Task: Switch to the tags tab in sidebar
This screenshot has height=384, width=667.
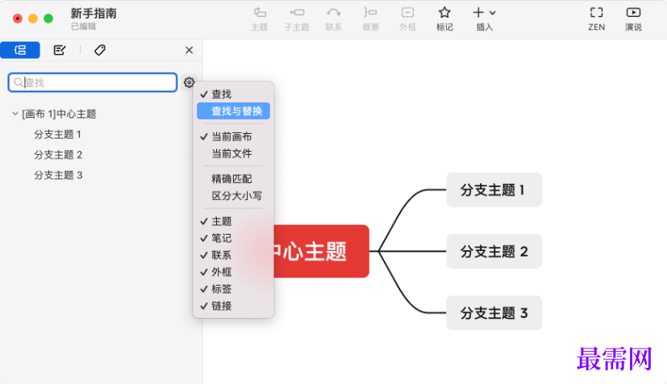Action: click(x=99, y=50)
